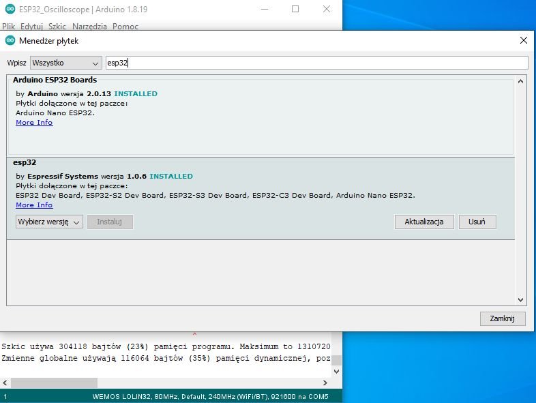This screenshot has height=403, width=536.
Task: Click 'Szkic używa 304118 bajtów' console line
Action: click(x=166, y=346)
